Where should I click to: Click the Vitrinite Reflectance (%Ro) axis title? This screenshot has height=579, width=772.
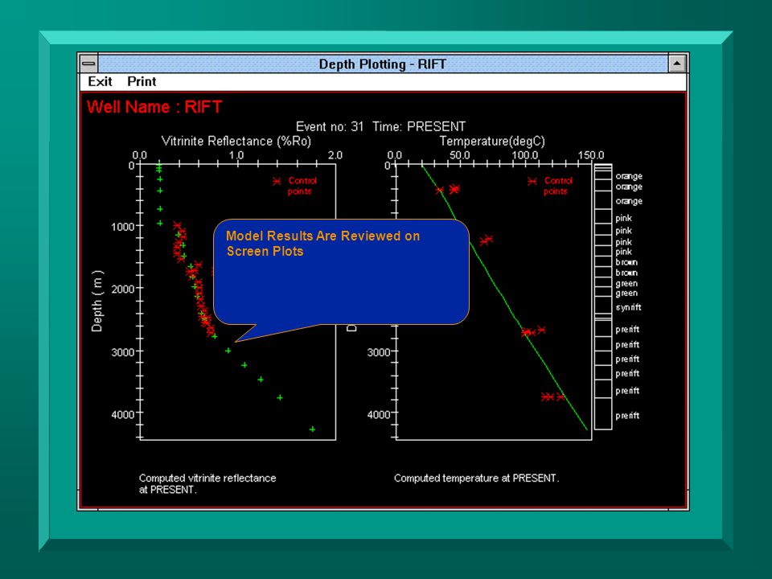pyautogui.click(x=236, y=142)
